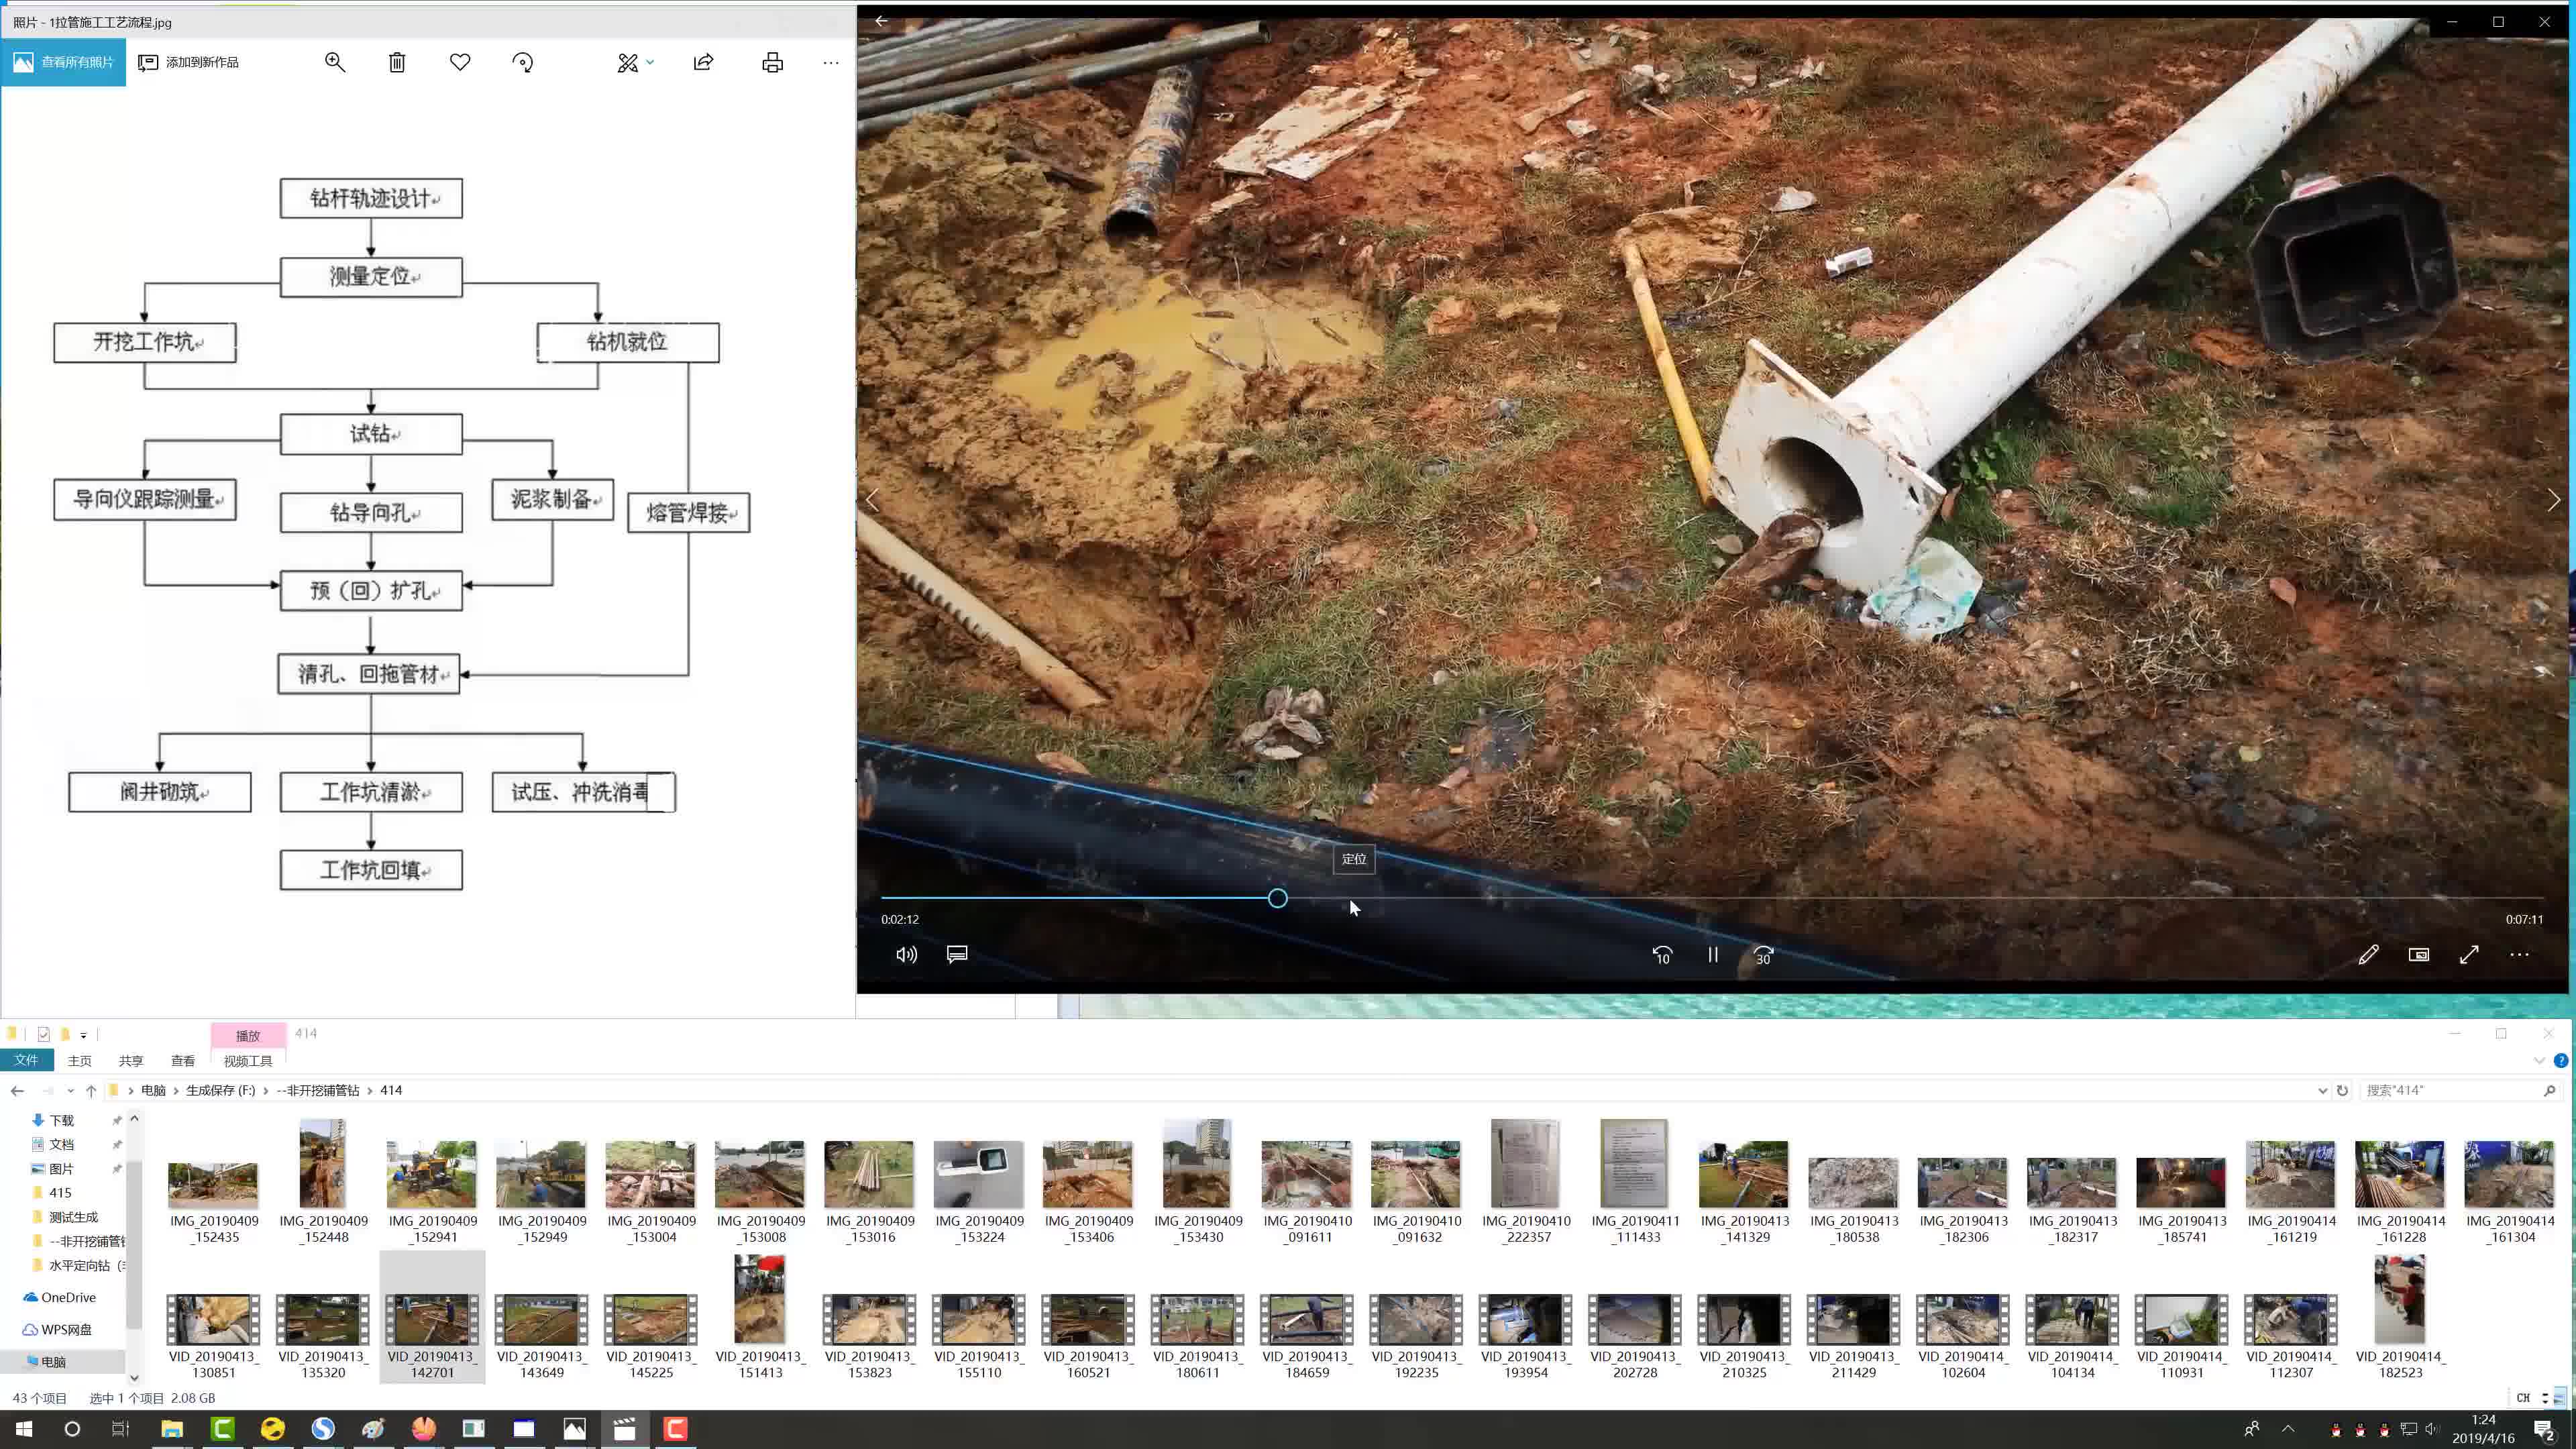Click the video seek bar handle
Screen dimensions: 2576x1449
pyautogui.click(x=1277, y=898)
